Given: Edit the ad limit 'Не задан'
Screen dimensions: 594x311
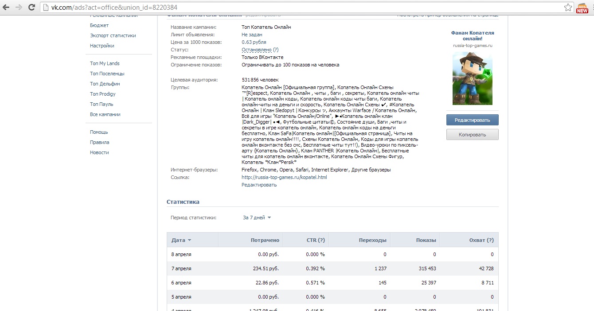Looking at the screenshot, I should tap(252, 35).
